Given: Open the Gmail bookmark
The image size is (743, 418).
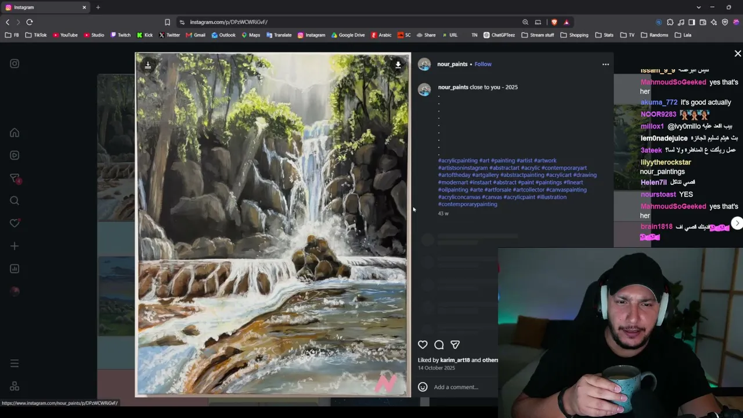Looking at the screenshot, I should pos(196,35).
